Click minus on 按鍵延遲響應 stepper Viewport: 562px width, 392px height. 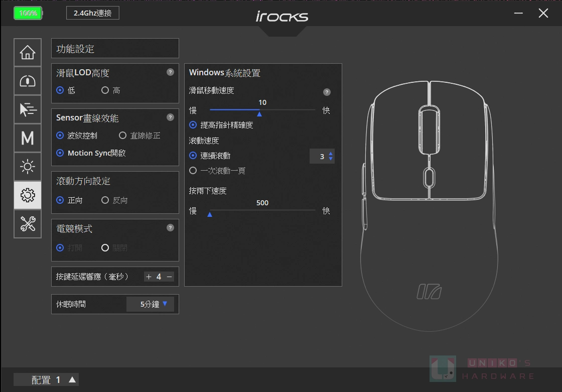pyautogui.click(x=169, y=277)
